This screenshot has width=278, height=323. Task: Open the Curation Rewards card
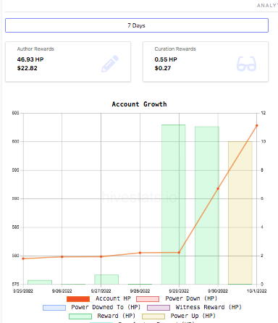coord(206,62)
